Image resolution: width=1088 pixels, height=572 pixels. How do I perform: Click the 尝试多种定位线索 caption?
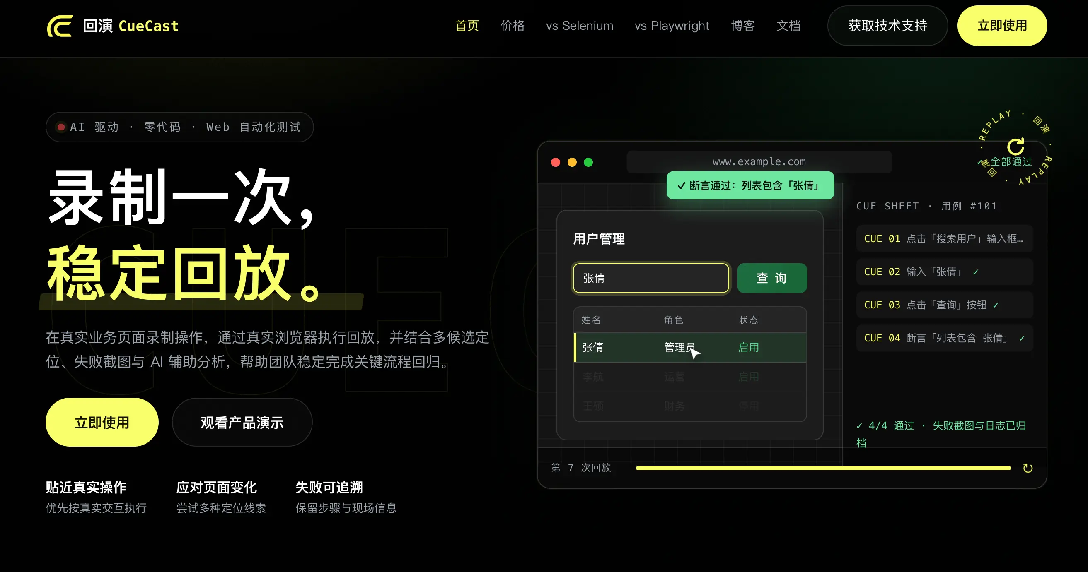pos(221,508)
